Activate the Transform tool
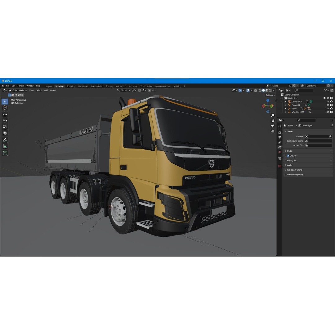The width and height of the screenshot is (335, 335). coord(5,133)
